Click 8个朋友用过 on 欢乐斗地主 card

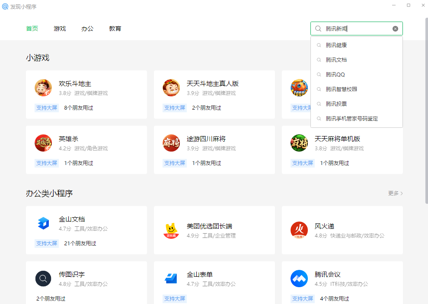(x=79, y=108)
